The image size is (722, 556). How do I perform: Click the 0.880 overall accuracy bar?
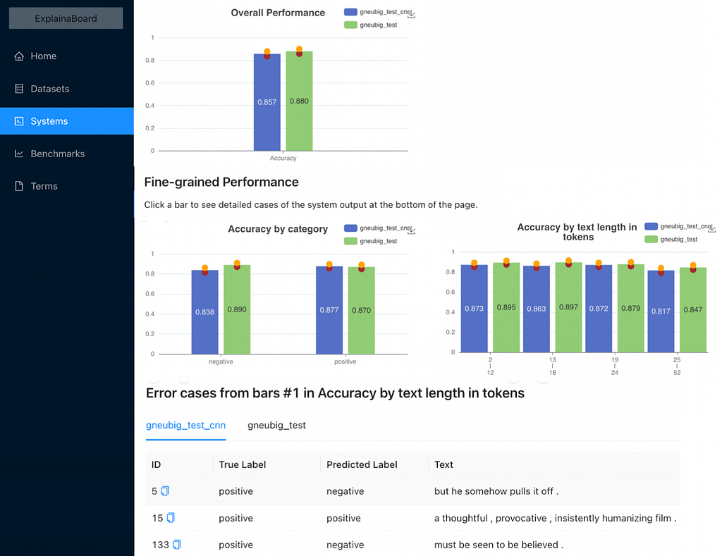click(x=299, y=101)
